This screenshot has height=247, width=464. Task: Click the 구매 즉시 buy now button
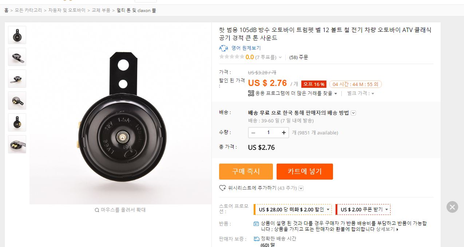click(x=246, y=172)
